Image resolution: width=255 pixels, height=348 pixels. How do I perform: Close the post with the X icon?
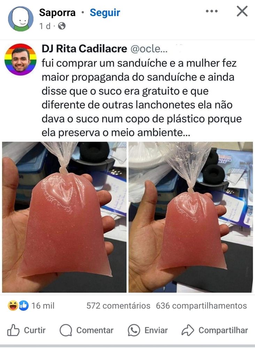pyautogui.click(x=242, y=11)
